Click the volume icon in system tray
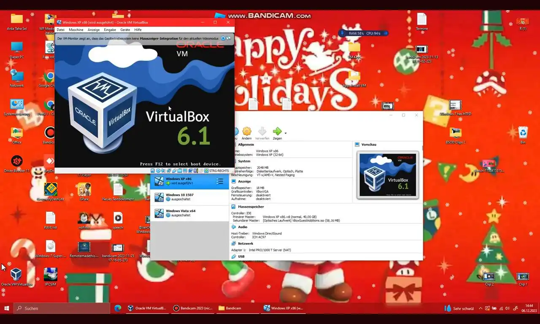 point(507,308)
